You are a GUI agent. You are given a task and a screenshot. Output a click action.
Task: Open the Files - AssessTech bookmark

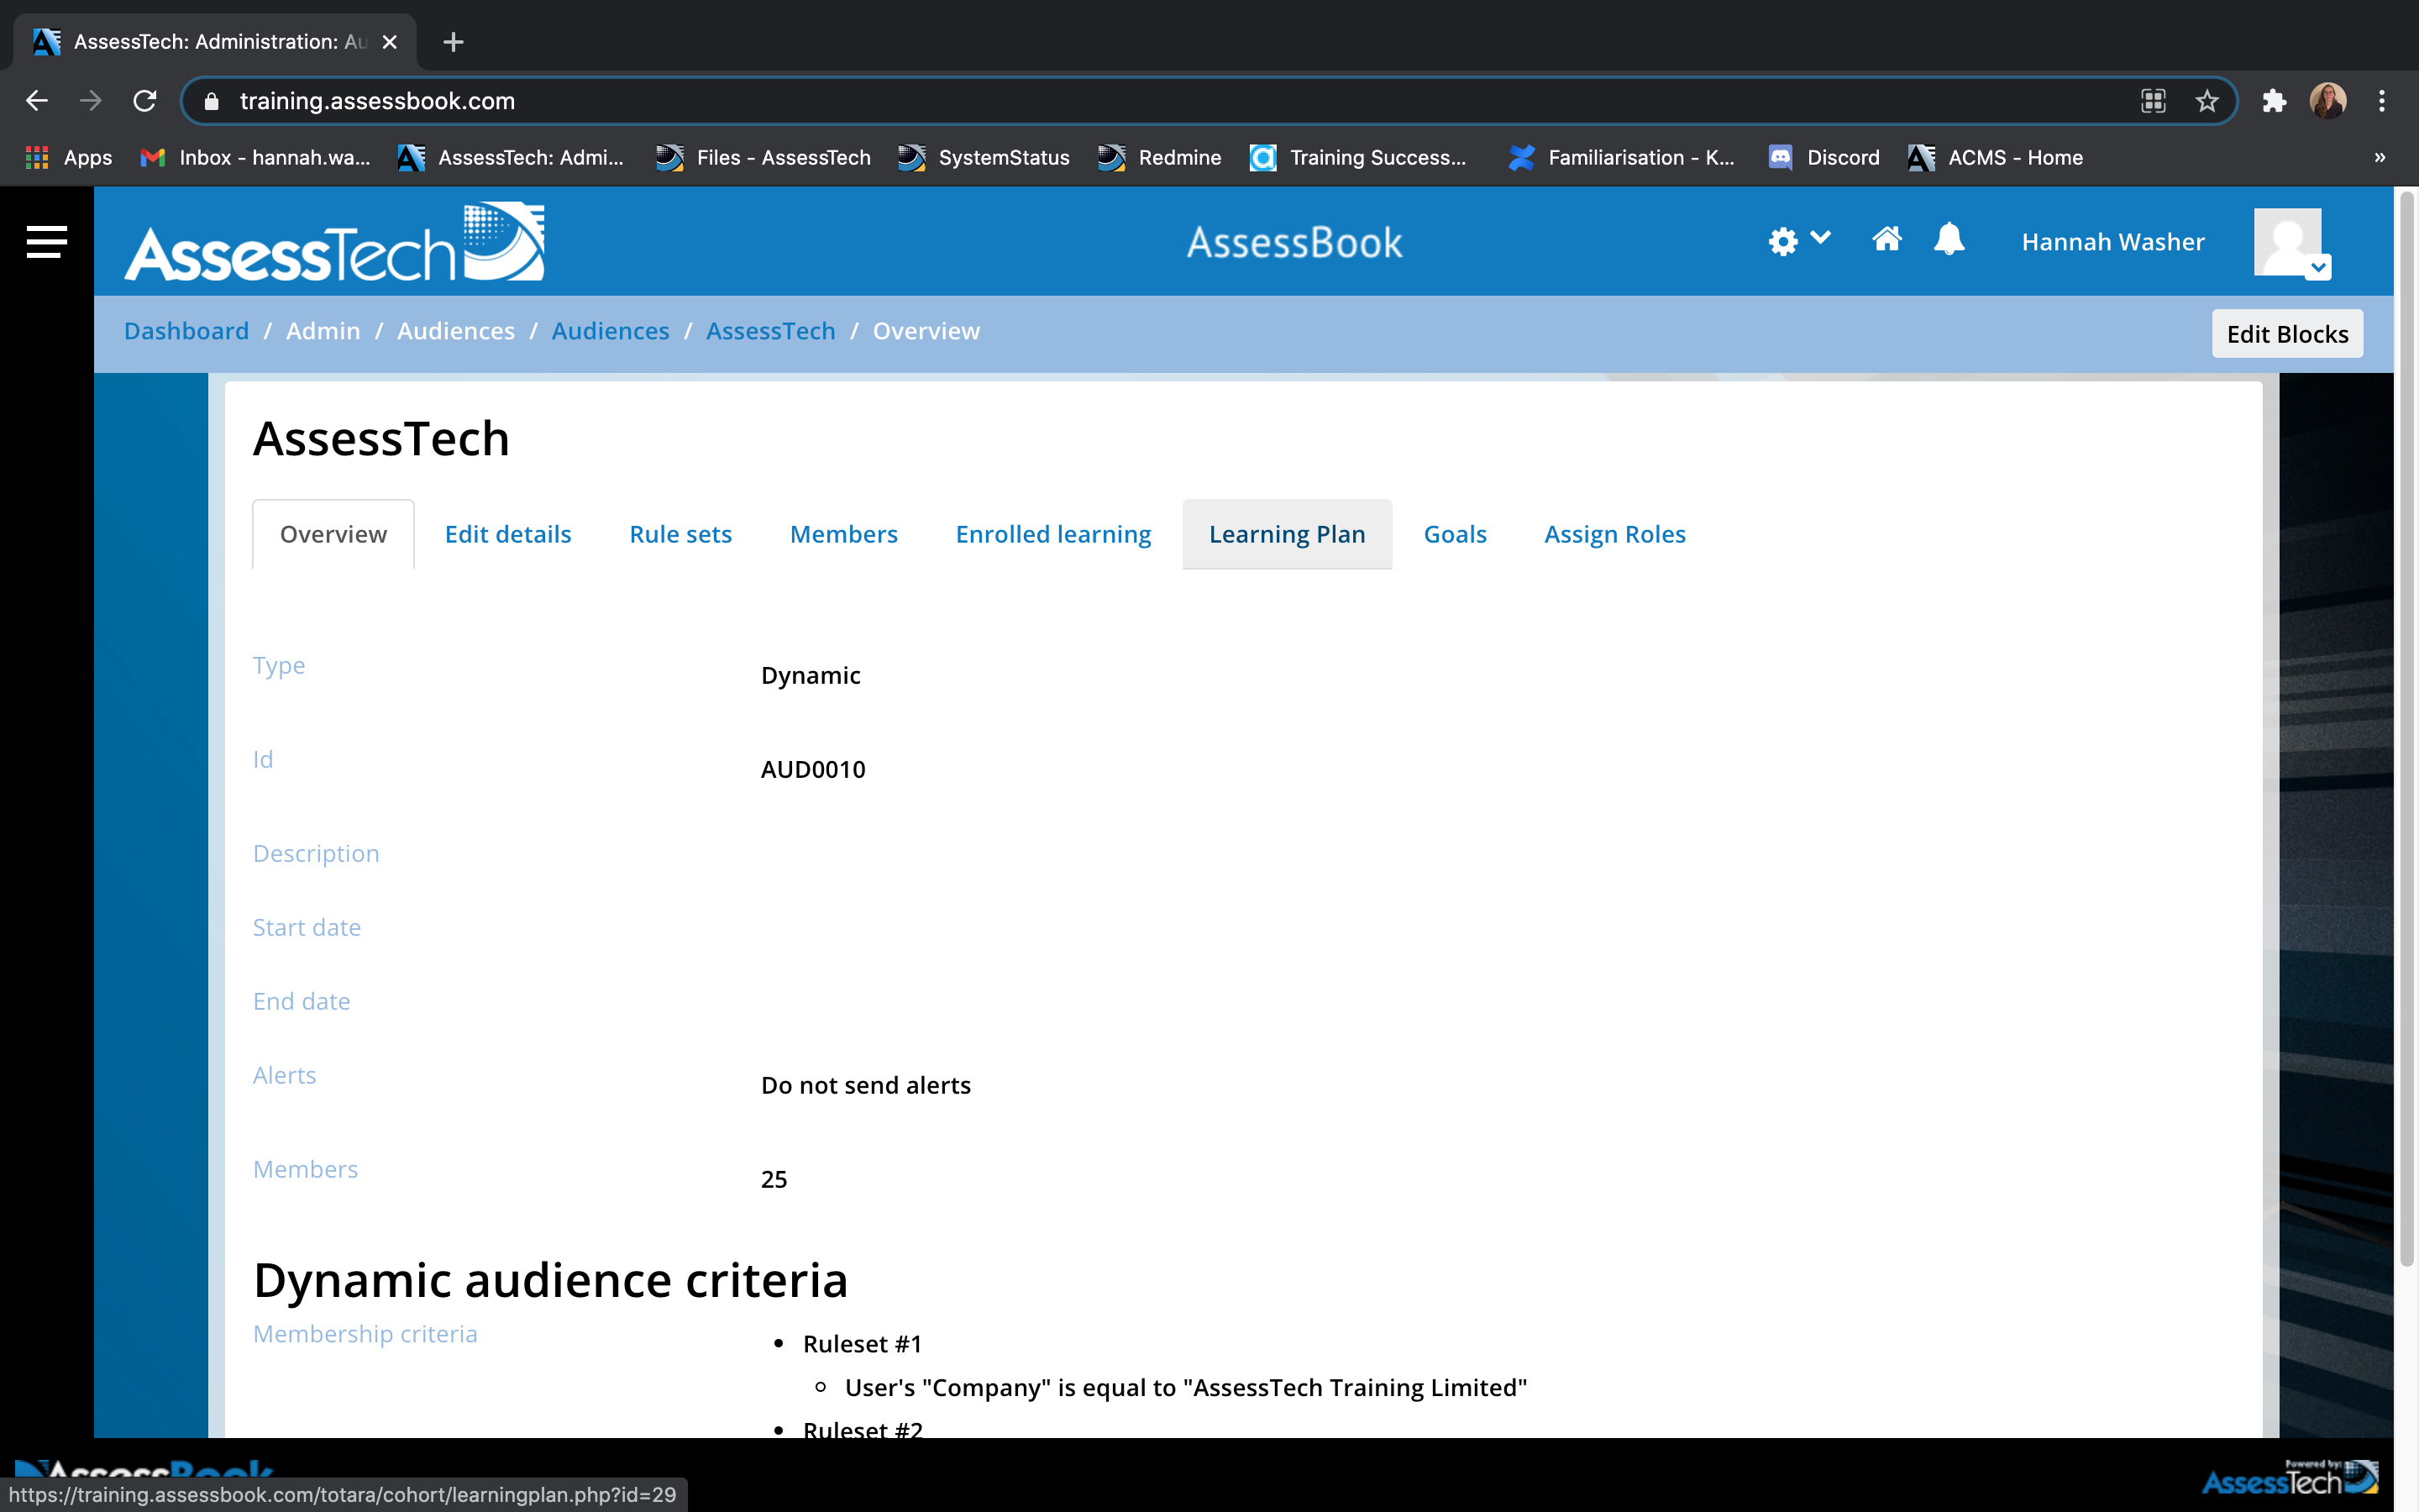pyautogui.click(x=763, y=157)
